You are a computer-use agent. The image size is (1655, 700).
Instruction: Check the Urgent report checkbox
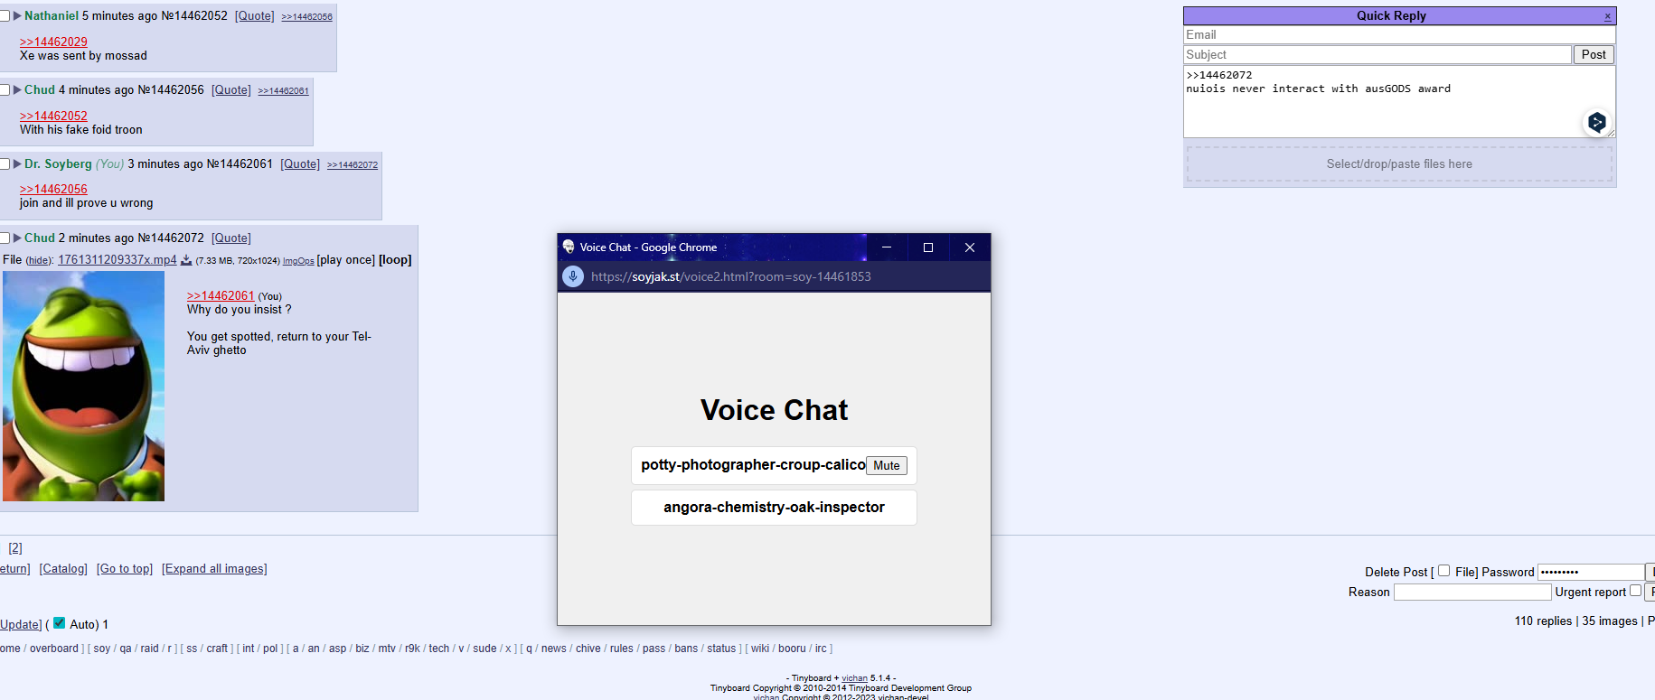[1634, 591]
